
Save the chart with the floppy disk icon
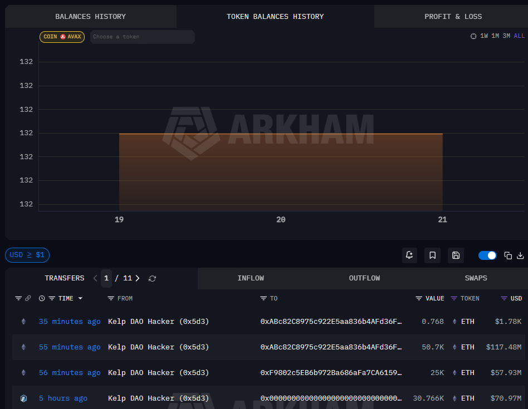tap(456, 255)
